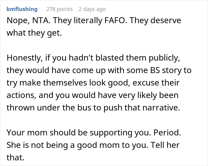Image resolution: width=208 pixels, height=166 pixels.
Task: Click the 2 days ago timestamp
Action: point(92,9)
